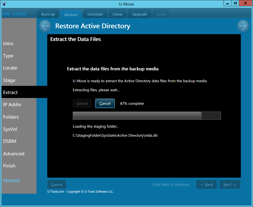This screenshot has width=253, height=207.
Task: Click 'Extracting files, please wait...' message
Action: coord(96,90)
